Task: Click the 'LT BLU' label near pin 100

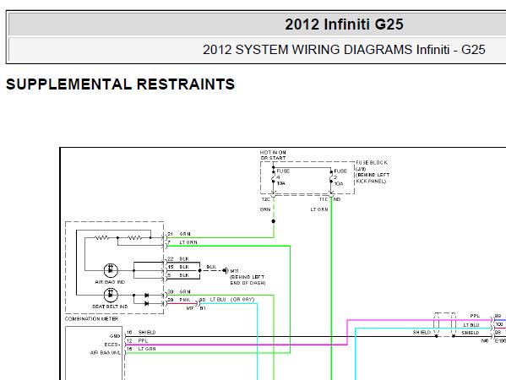Action: [x=471, y=325]
